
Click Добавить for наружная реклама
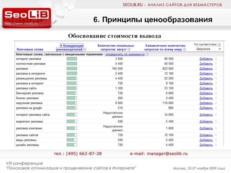(x=206, y=103)
